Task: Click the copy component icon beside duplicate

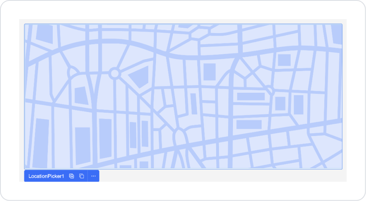Action: (81, 176)
